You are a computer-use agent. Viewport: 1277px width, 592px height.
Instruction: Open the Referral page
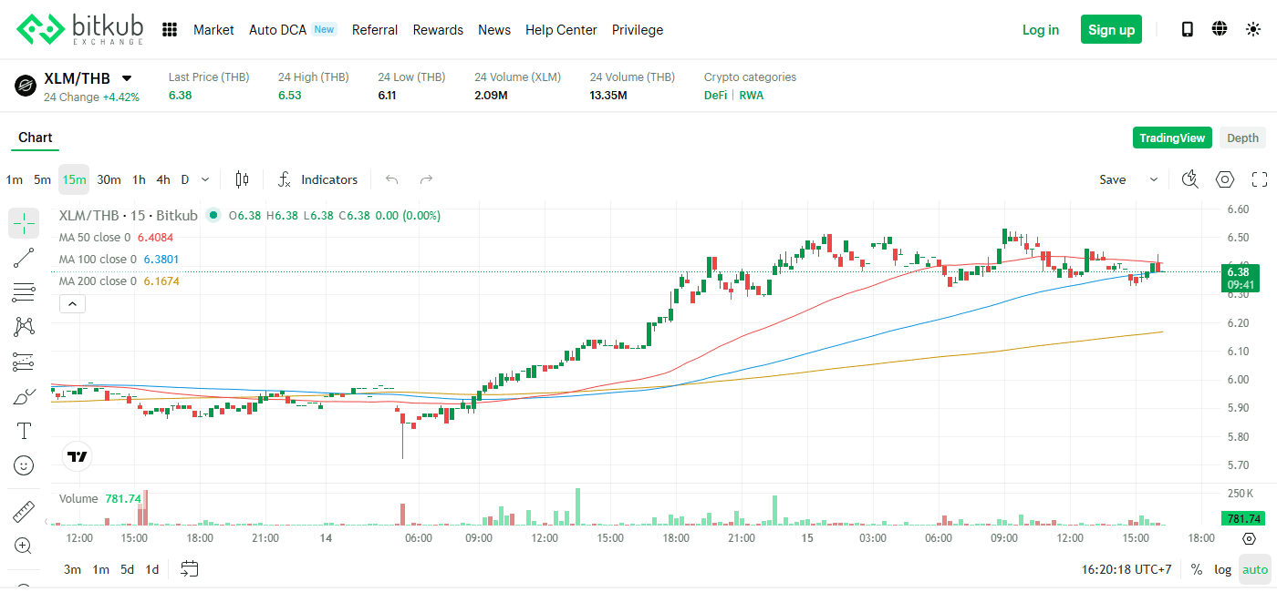(375, 30)
